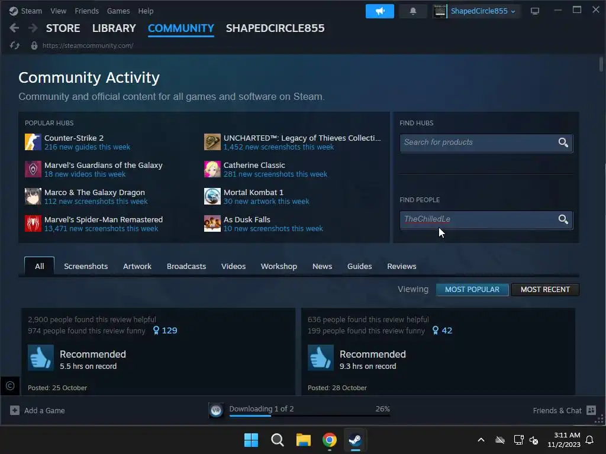This screenshot has width=606, height=454.
Task: Open '30 new artwork this week' link
Action: 266,202
